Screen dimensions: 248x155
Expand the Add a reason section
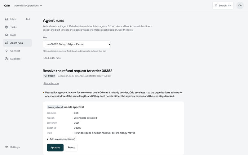(x=61, y=139)
